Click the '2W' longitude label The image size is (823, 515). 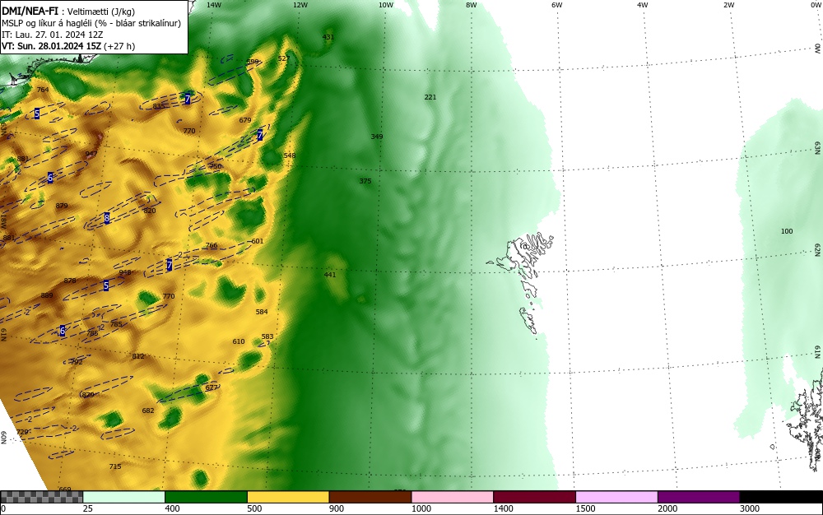[x=728, y=5]
